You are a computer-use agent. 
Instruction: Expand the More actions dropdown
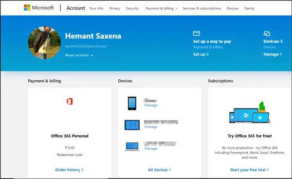[x=79, y=55]
